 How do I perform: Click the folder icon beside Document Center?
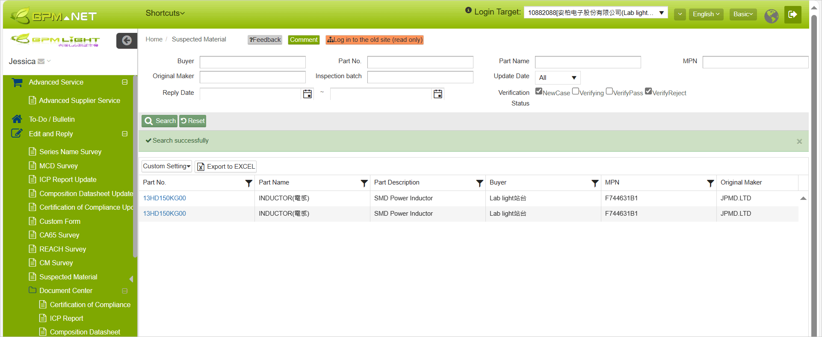[x=32, y=290]
